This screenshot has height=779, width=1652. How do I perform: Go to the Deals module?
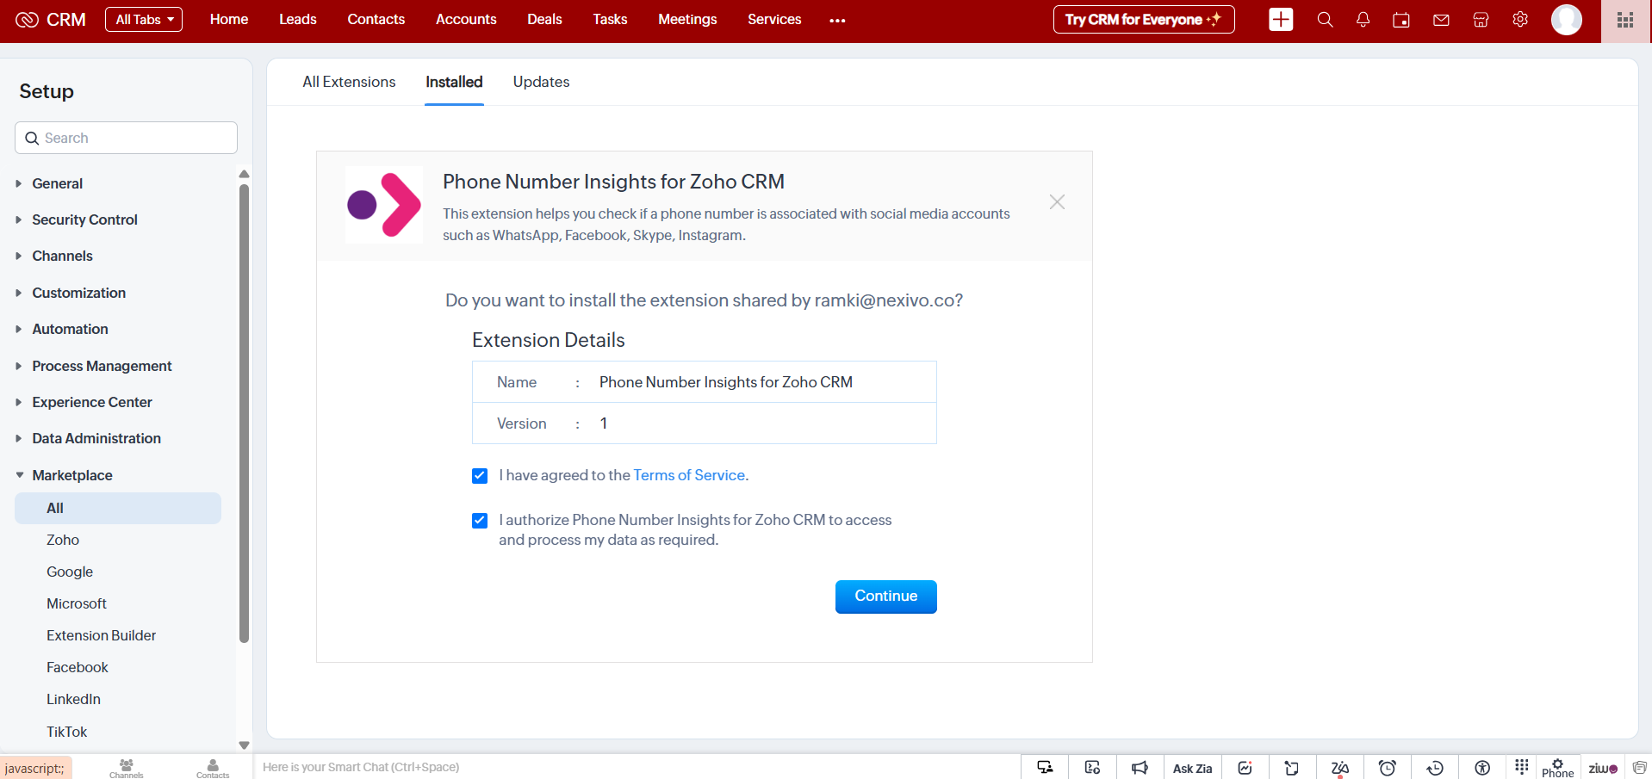click(x=544, y=19)
